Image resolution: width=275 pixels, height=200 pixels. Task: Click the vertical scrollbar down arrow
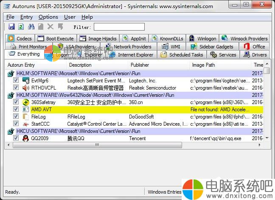coord(267,138)
